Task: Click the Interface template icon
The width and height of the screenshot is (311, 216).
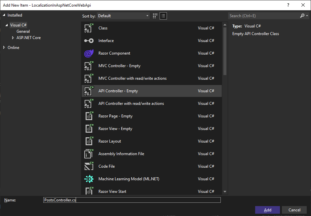Action: point(89,40)
